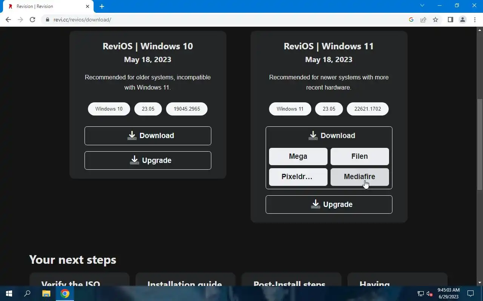Open the Chrome profile menu
Image resolution: width=483 pixels, height=301 pixels.
click(463, 20)
